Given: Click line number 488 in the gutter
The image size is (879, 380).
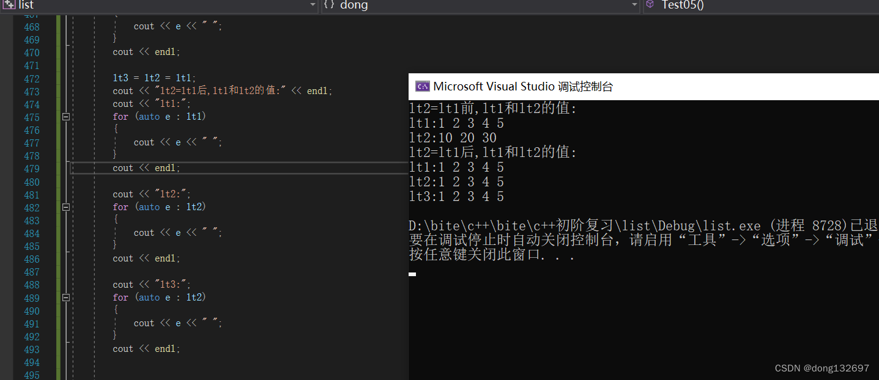Looking at the screenshot, I should coord(31,285).
